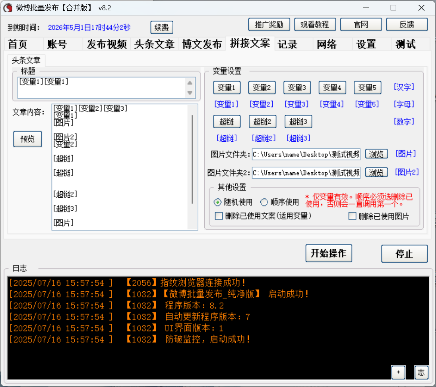Click the + button in log panel
Image resolution: width=436 pixels, height=387 pixels.
point(398,372)
